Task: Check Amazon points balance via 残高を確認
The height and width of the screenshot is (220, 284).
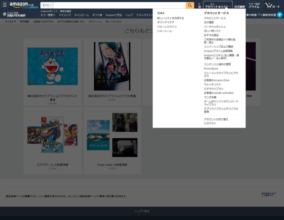Action: [65, 11]
